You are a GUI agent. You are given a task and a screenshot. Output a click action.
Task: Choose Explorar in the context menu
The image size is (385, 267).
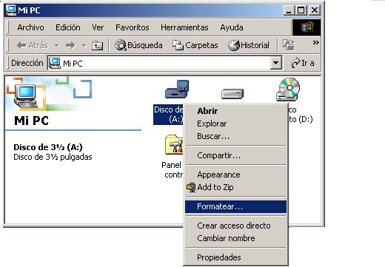tap(235, 124)
